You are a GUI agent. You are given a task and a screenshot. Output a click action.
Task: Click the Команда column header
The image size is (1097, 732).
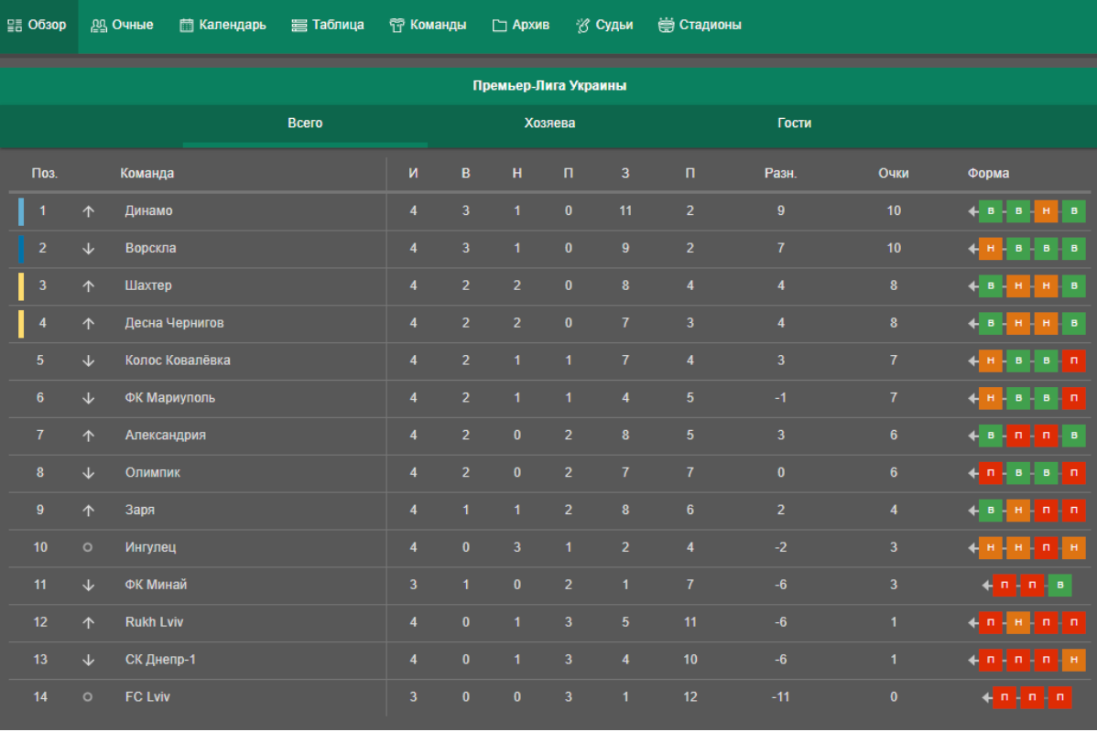(147, 173)
